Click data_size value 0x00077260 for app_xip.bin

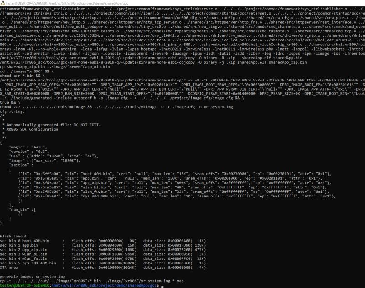[179, 250]
